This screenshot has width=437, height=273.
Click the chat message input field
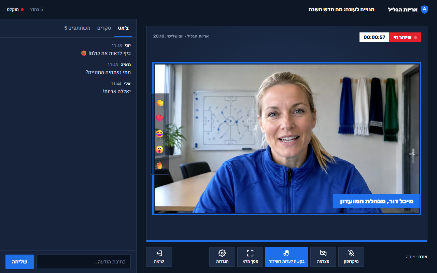pos(84,262)
